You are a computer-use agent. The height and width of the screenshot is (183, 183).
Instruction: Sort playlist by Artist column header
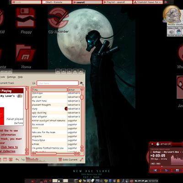74,90
